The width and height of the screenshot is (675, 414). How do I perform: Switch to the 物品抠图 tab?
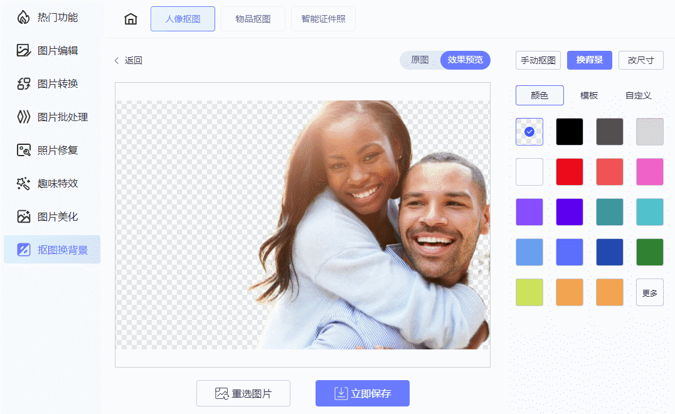click(x=253, y=19)
